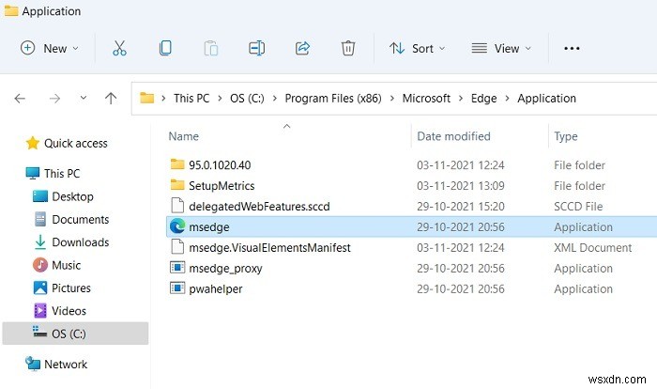
Task: Open recent locations dropdown chevron
Action: pos(84,98)
